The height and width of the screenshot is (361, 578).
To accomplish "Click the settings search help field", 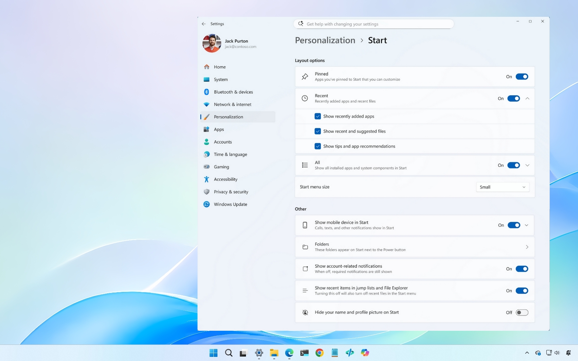I will point(374,24).
